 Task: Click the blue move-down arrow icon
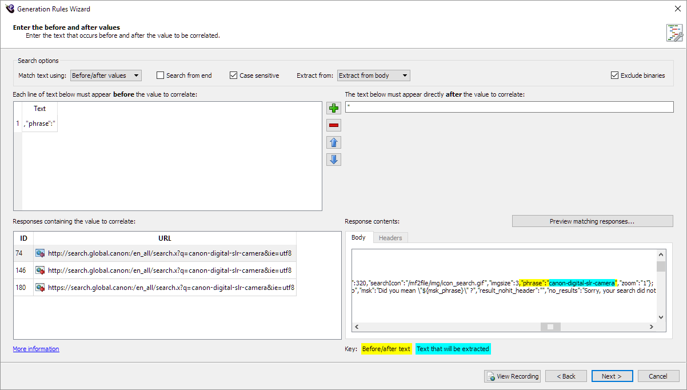334,160
